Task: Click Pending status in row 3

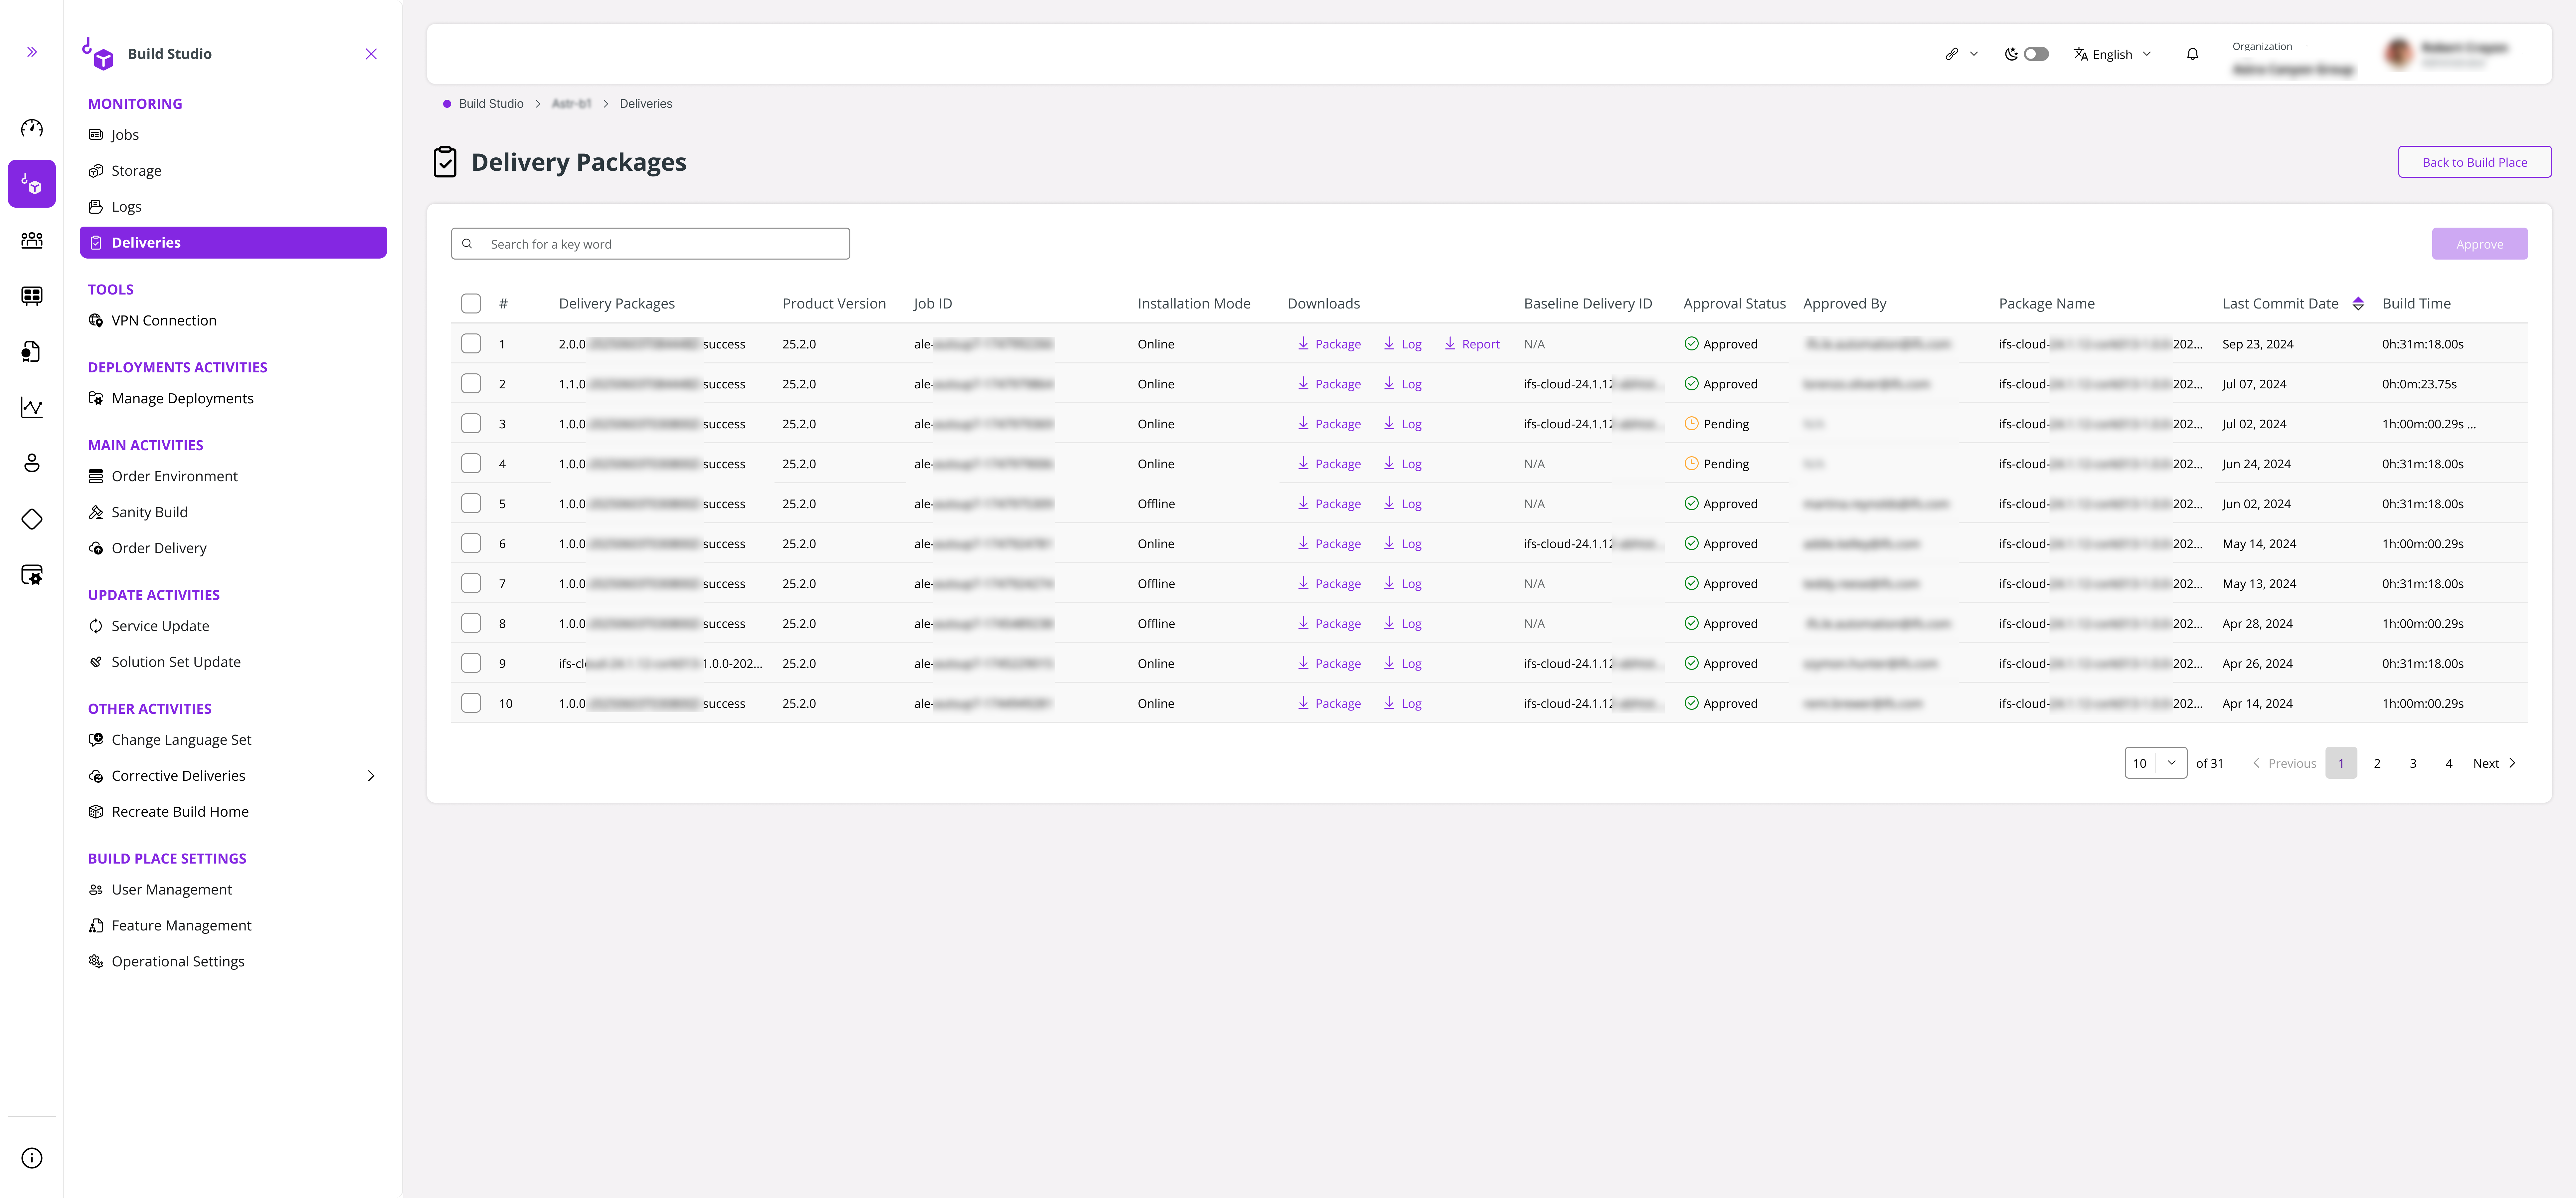Action: pos(1717,424)
